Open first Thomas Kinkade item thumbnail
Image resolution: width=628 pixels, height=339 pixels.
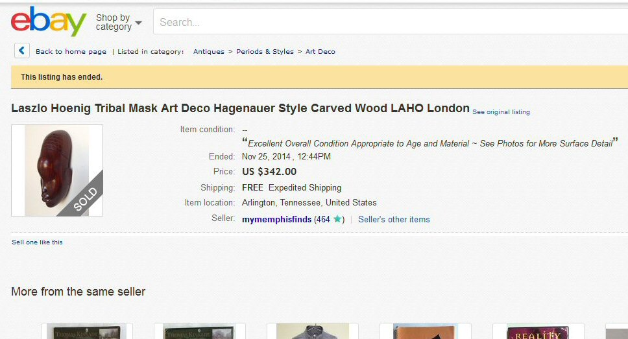[87, 331]
